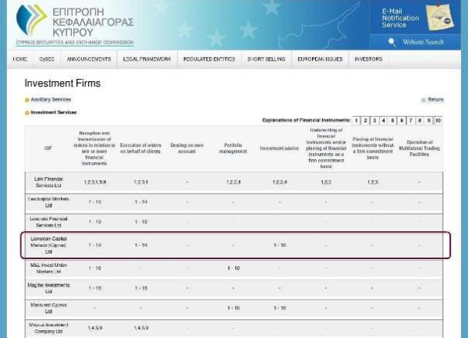Open the SHORT SELLING menu item

(x=266, y=59)
